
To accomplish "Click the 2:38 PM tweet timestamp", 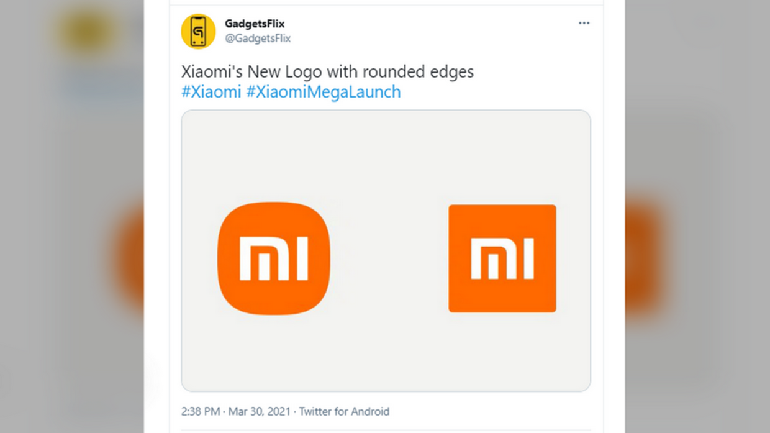I will 200,411.
